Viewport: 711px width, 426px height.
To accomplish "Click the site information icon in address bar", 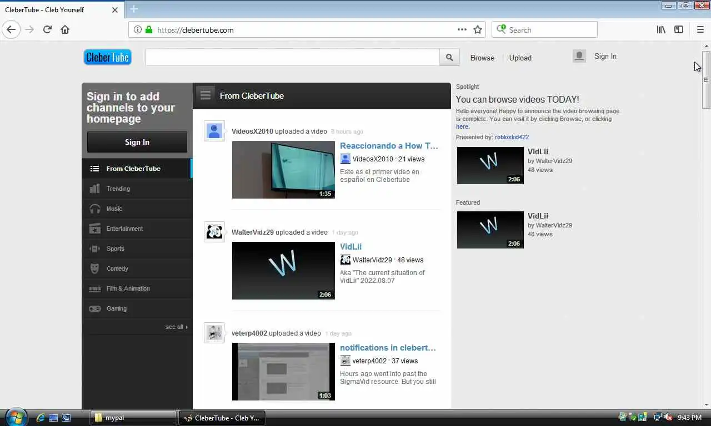I will 138,30.
